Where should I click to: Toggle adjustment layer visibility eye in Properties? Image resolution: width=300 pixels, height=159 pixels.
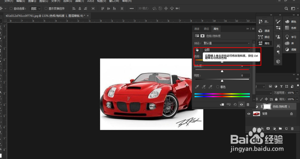tap(241, 105)
